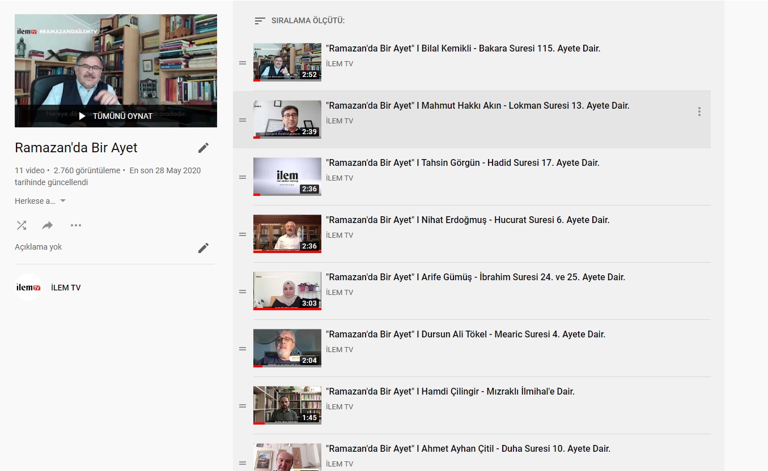This screenshot has width=768, height=471.
Task: Open Dursun Ali Tökel - Mearic Suresi 4 title
Action: [465, 335]
